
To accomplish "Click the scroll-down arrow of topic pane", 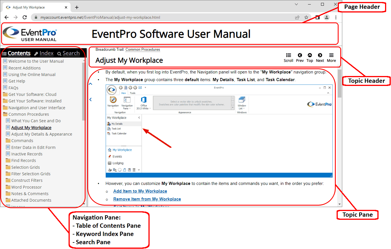I will [x=339, y=204].
